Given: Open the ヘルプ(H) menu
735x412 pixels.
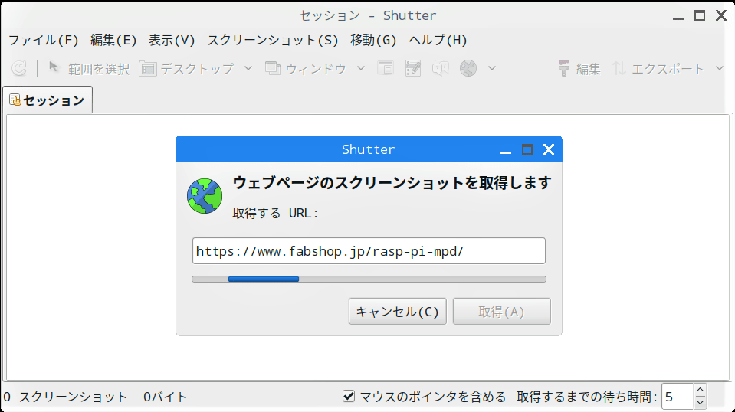Looking at the screenshot, I should click(438, 41).
